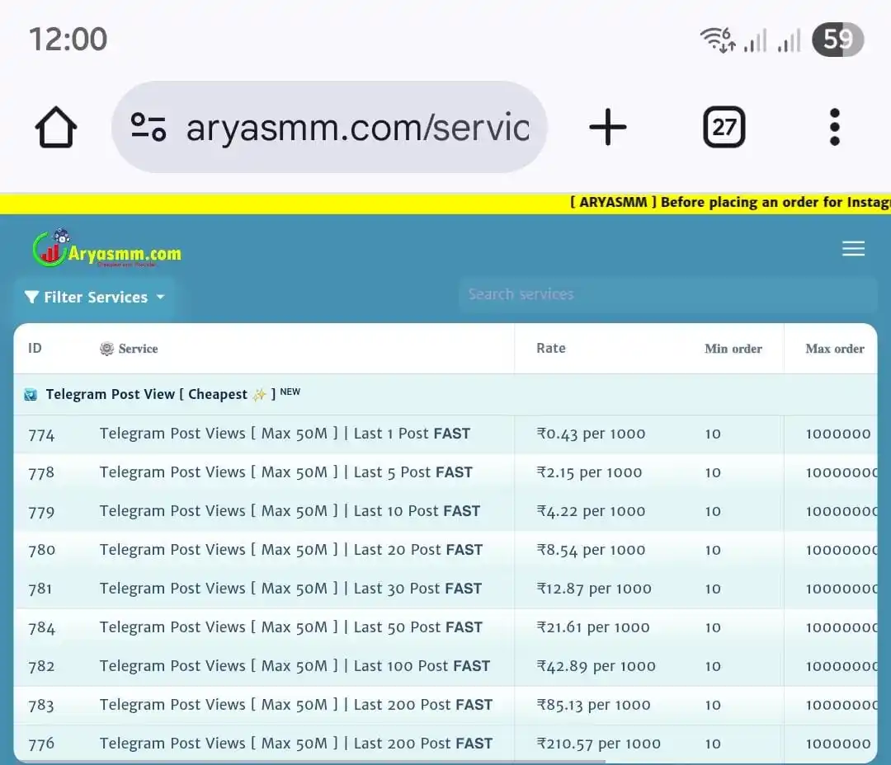The height and width of the screenshot is (765, 891).
Task: Select service Last 100 Post FAST
Action: pyautogui.click(x=295, y=665)
